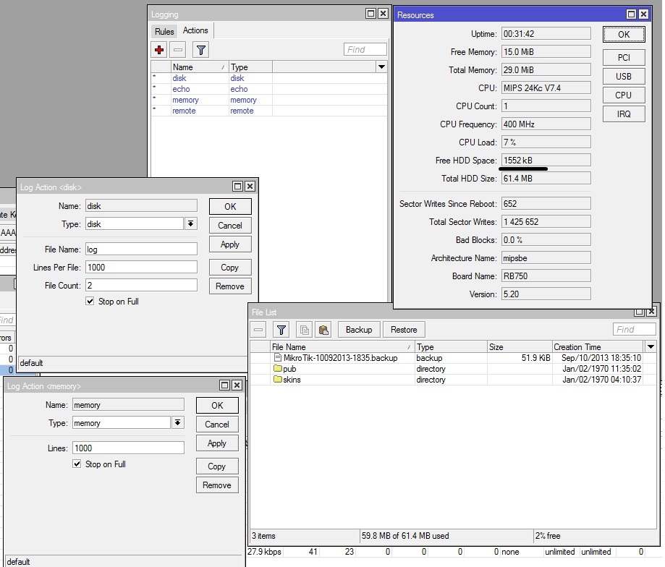Click the Backup button in File List

point(358,330)
